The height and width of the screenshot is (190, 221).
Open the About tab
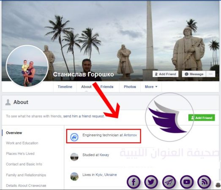(x=86, y=87)
